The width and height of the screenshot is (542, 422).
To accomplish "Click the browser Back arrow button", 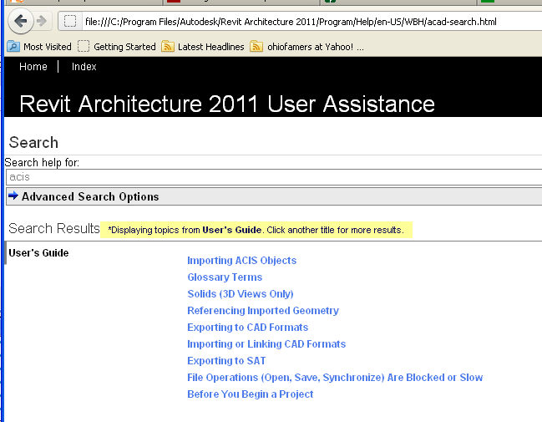I will tap(21, 21).
